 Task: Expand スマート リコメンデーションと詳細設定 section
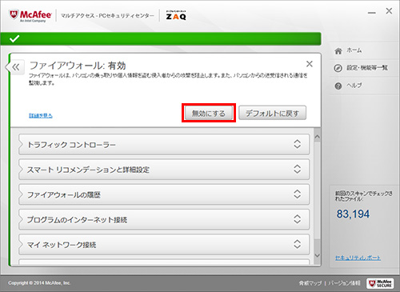(x=164, y=170)
